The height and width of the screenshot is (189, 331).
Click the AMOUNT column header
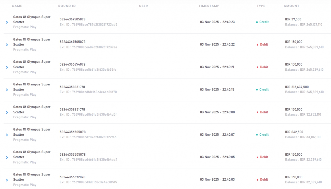[x=292, y=6]
